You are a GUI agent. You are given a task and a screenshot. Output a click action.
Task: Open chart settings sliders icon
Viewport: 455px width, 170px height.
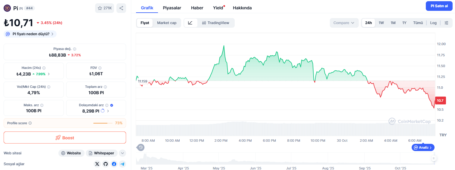pos(446,23)
